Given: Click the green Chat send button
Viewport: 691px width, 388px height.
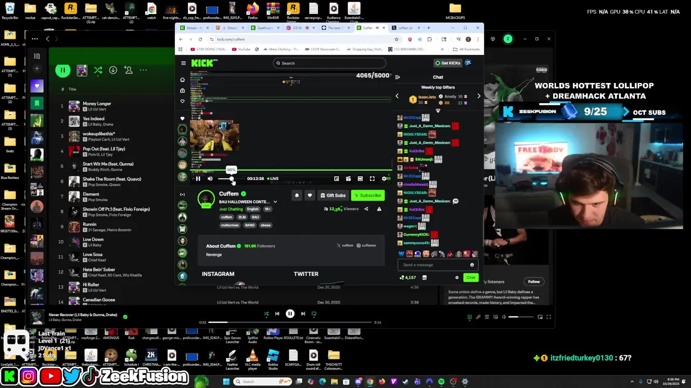Looking at the screenshot, I should [x=471, y=278].
